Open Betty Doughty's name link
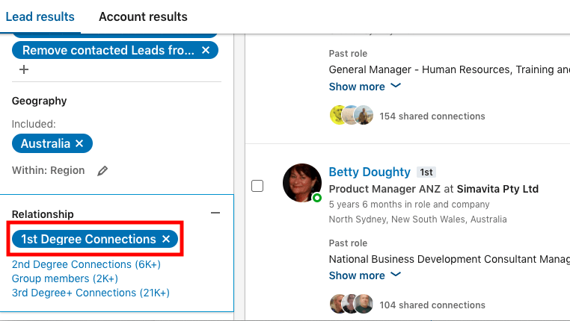The width and height of the screenshot is (570, 321). [370, 172]
